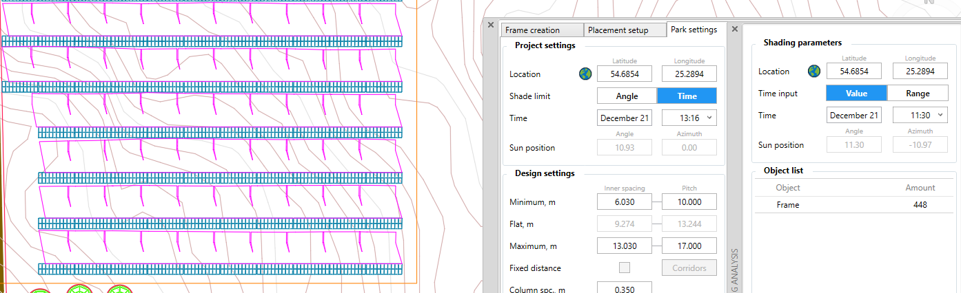Click the Flat pitch 13.244 field
Screen dimensions: 961x293
tap(689, 224)
